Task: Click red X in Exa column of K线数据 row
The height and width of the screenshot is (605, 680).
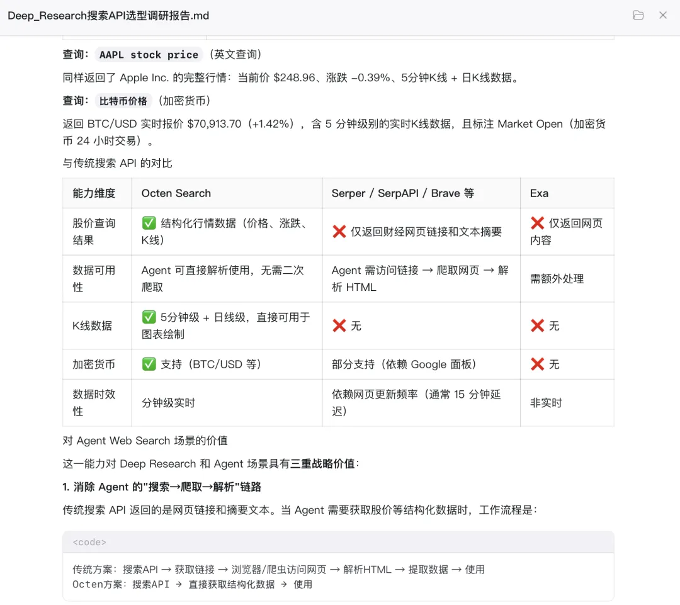Action: (537, 325)
